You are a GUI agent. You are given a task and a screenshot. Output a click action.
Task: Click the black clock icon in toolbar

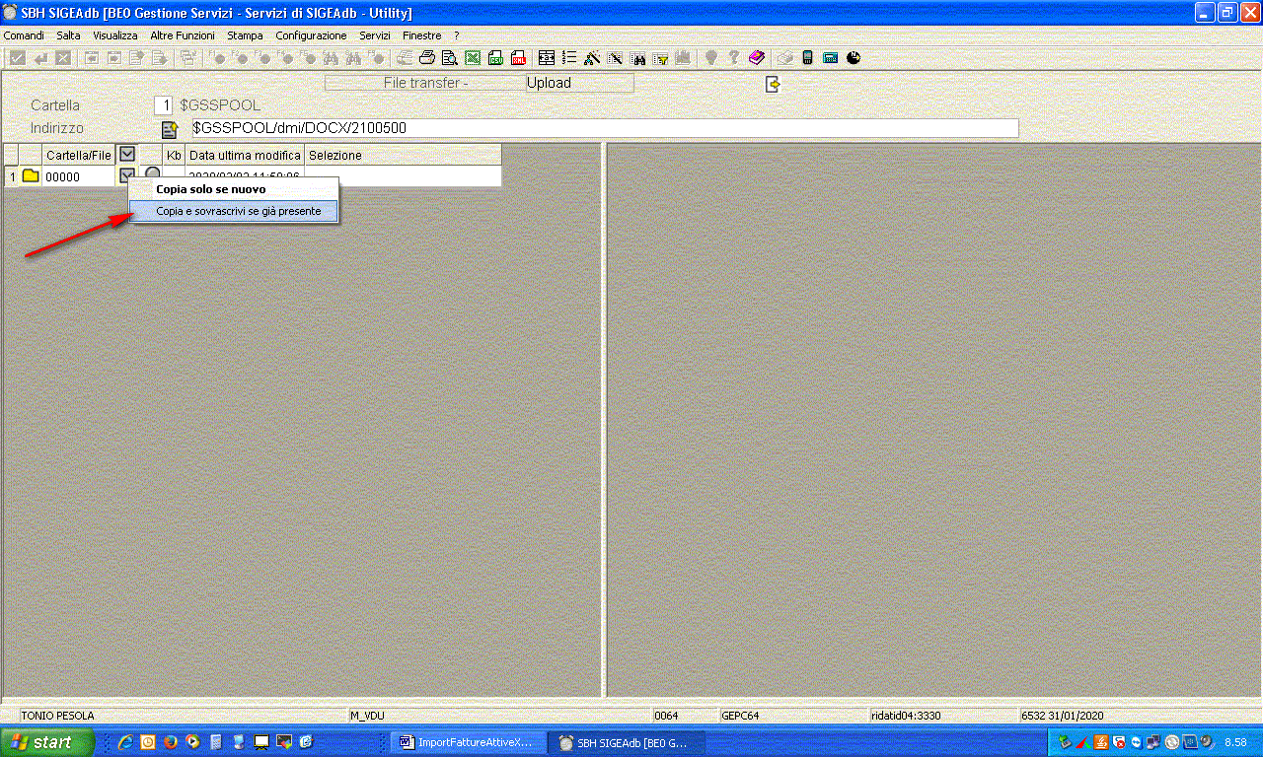854,58
